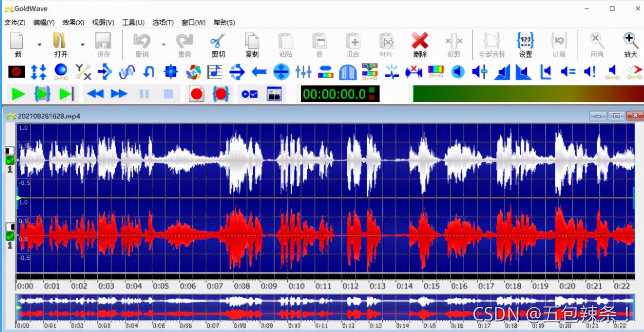Open the Time Warp circle-arrows icon
Screen dimensions: 644x332
click(281, 72)
